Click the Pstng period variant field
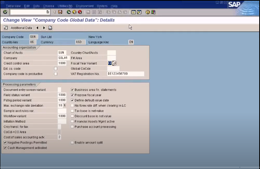The height and width of the screenshot is (169, 260). tap(62, 100)
